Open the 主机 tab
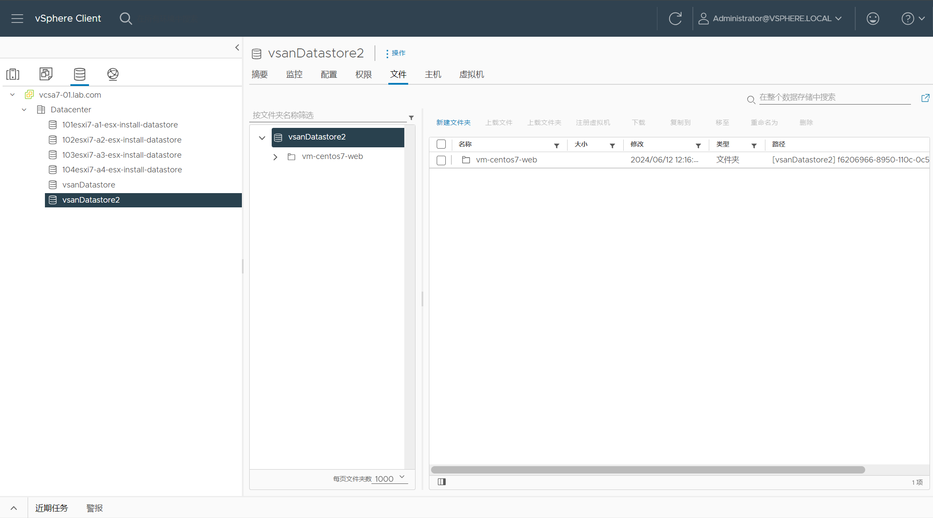Viewport: 933px width, 518px height. coord(433,74)
